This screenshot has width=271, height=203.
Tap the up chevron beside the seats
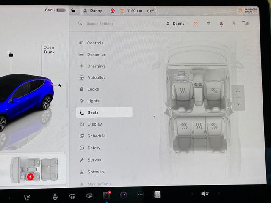pyautogui.click(x=238, y=91)
